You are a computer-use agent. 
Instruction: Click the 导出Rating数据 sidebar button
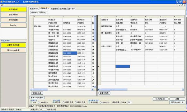point(13,50)
